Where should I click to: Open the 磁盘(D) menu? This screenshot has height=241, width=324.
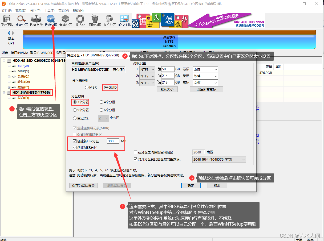[x=21, y=11]
